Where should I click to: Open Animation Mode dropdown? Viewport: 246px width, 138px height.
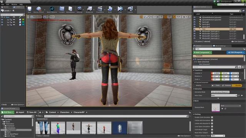[x=220, y=92]
